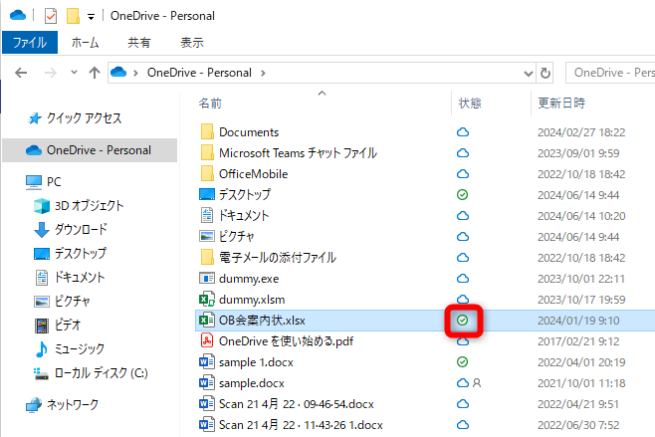Open the quick access toolbar customize dropdown
655x437 pixels.
(91, 17)
